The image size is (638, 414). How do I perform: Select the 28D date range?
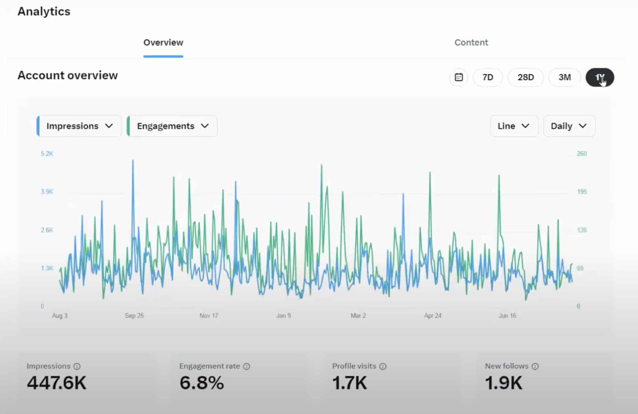tap(526, 77)
